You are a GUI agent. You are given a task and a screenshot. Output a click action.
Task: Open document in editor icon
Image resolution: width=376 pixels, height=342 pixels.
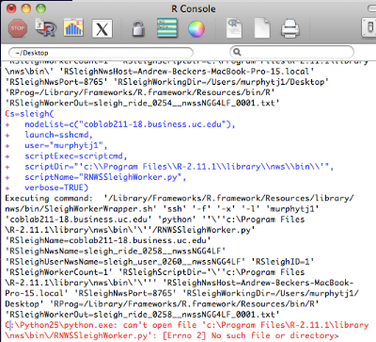pos(234,28)
